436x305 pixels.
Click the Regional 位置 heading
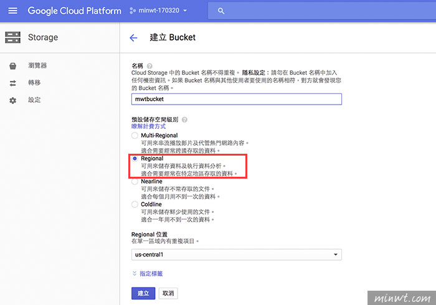(x=149, y=234)
